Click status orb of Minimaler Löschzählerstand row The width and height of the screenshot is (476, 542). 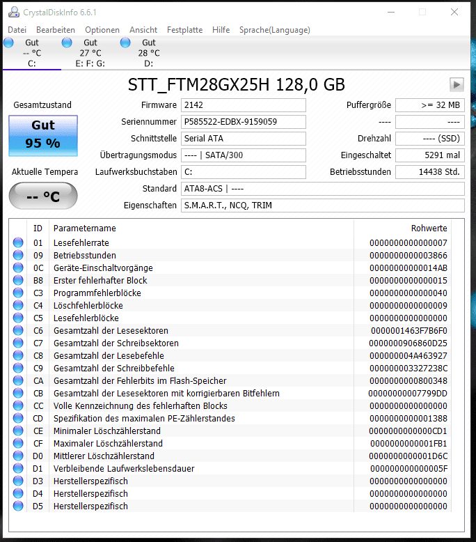coord(18,431)
